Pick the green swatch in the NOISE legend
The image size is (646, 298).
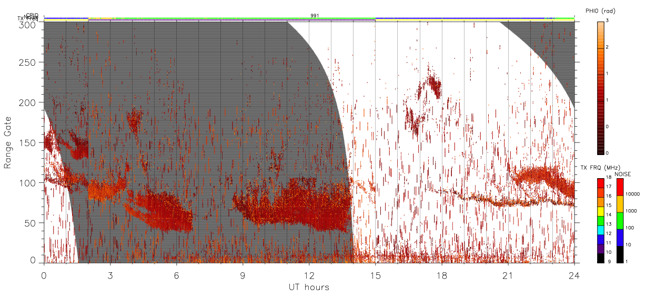click(619, 221)
